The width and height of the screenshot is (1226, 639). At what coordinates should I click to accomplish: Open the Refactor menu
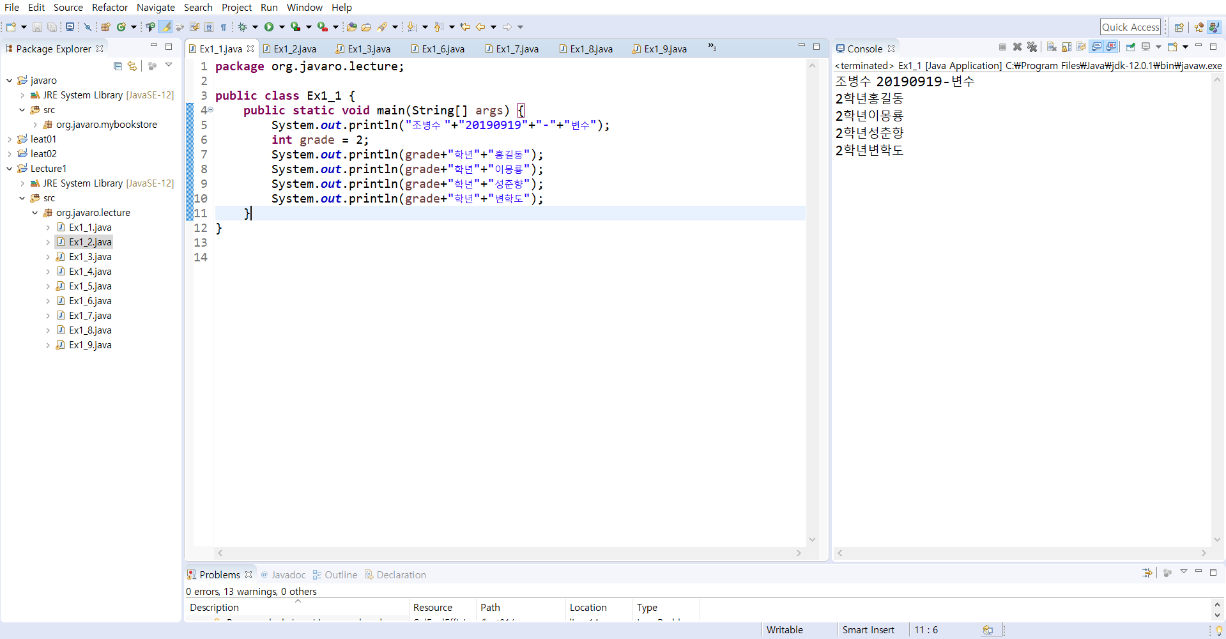pyautogui.click(x=110, y=7)
